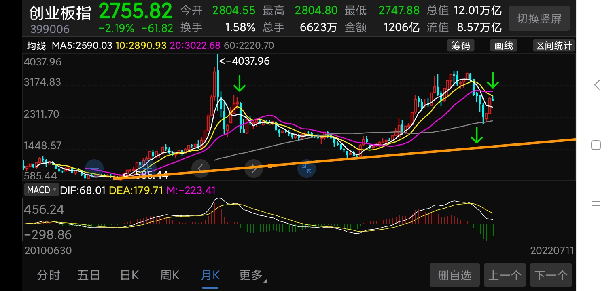Select the 周K tab
Viewport: 615px width, 291px height.
click(170, 276)
